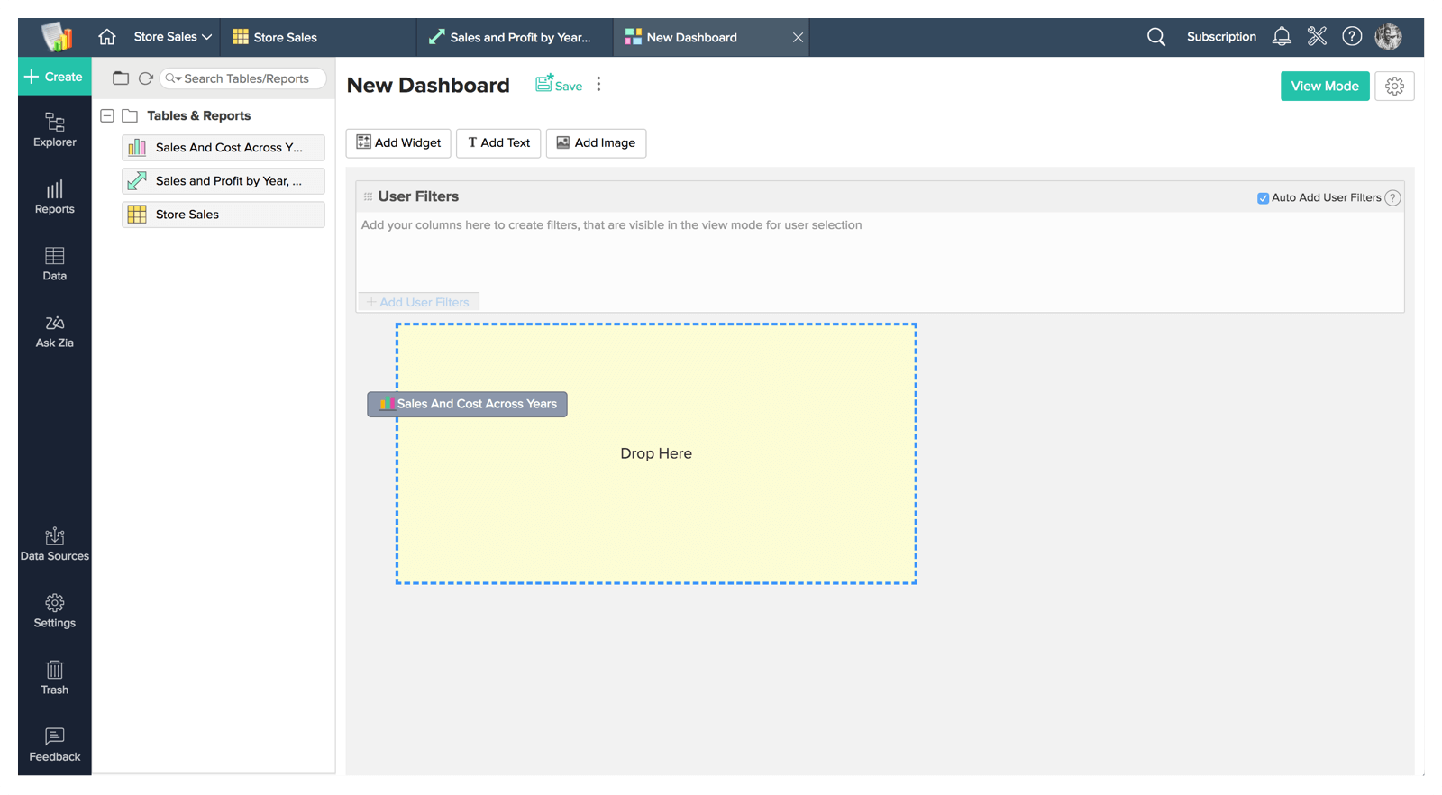Open Ask Zia assistant

pyautogui.click(x=54, y=331)
